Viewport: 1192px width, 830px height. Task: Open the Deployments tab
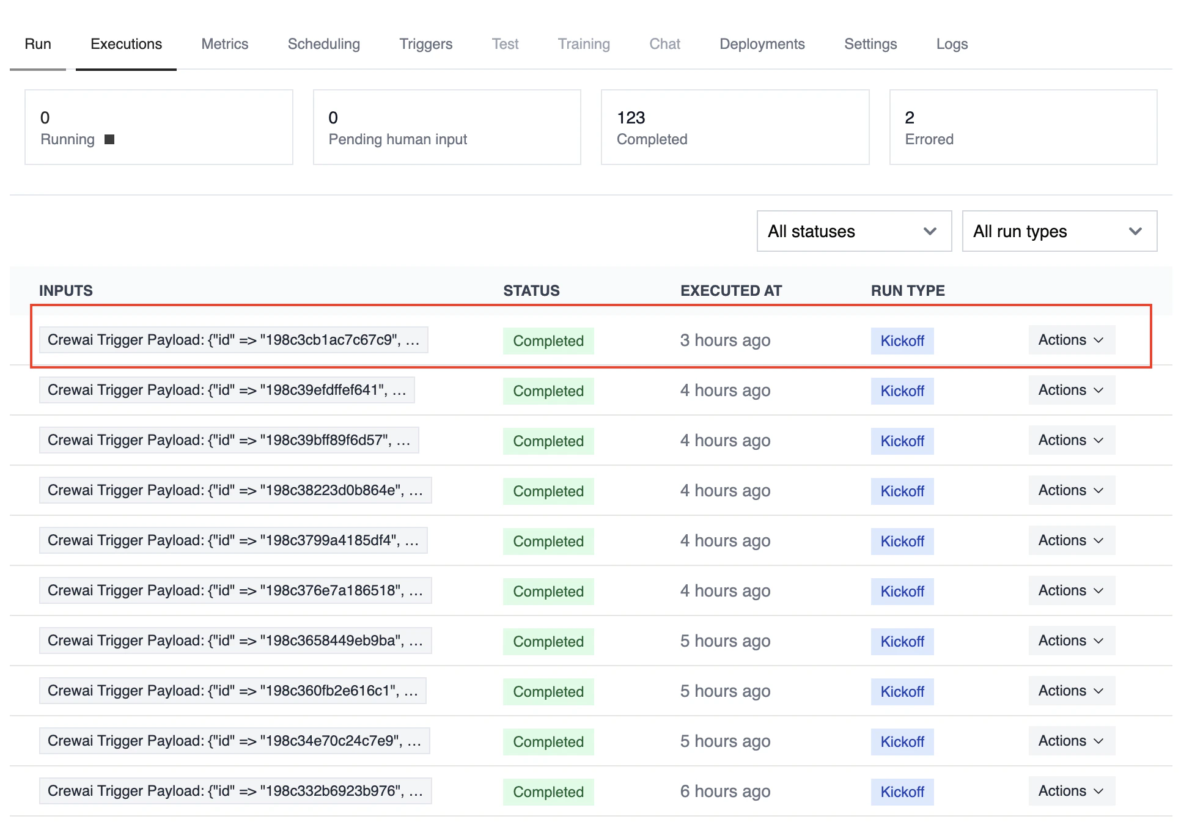point(762,43)
